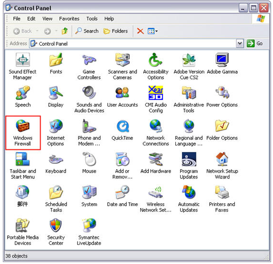Open the View menu

tap(47, 19)
